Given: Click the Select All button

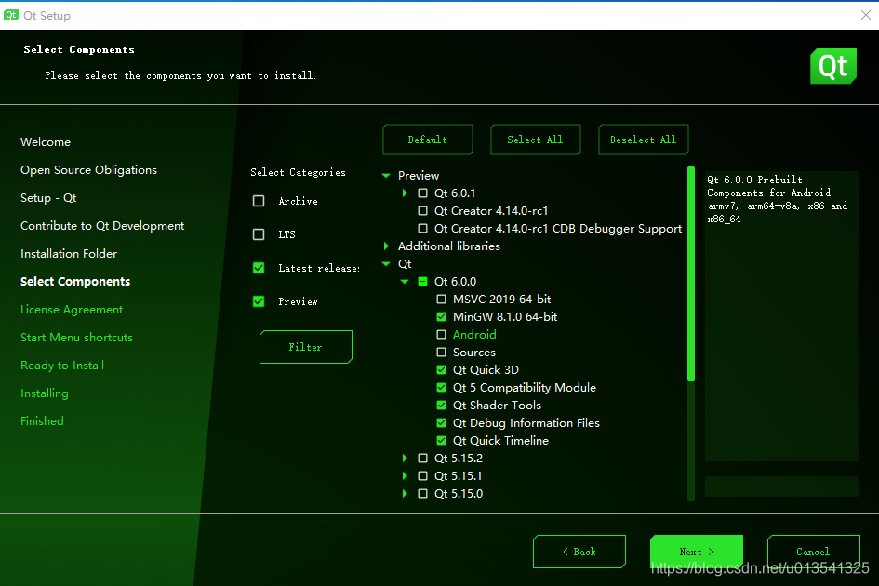Looking at the screenshot, I should point(536,140).
